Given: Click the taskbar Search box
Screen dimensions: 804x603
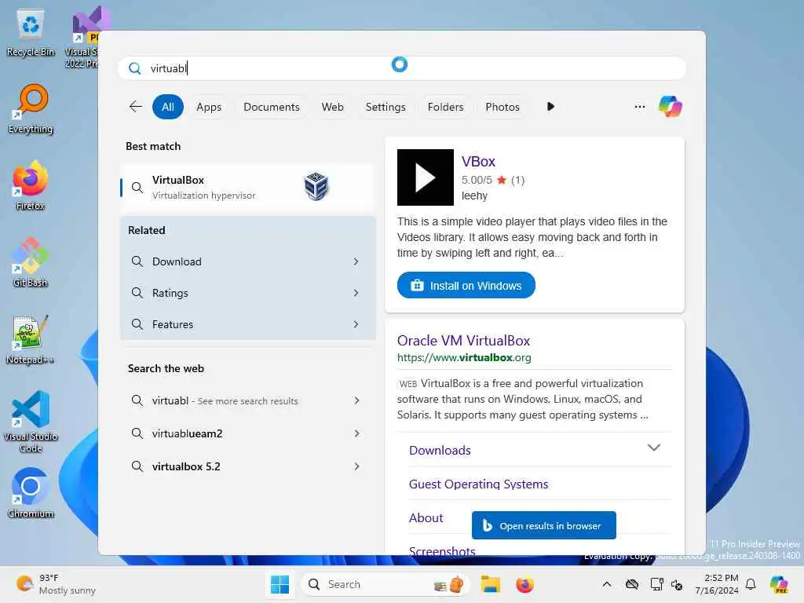Looking at the screenshot, I should [x=386, y=584].
